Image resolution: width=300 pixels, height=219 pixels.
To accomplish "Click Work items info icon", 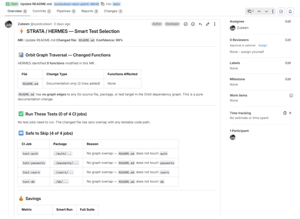I will (291, 95).
